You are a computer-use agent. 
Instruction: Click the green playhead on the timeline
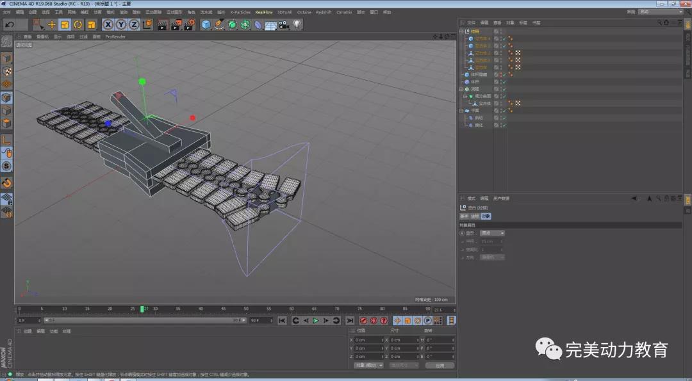[142, 309]
